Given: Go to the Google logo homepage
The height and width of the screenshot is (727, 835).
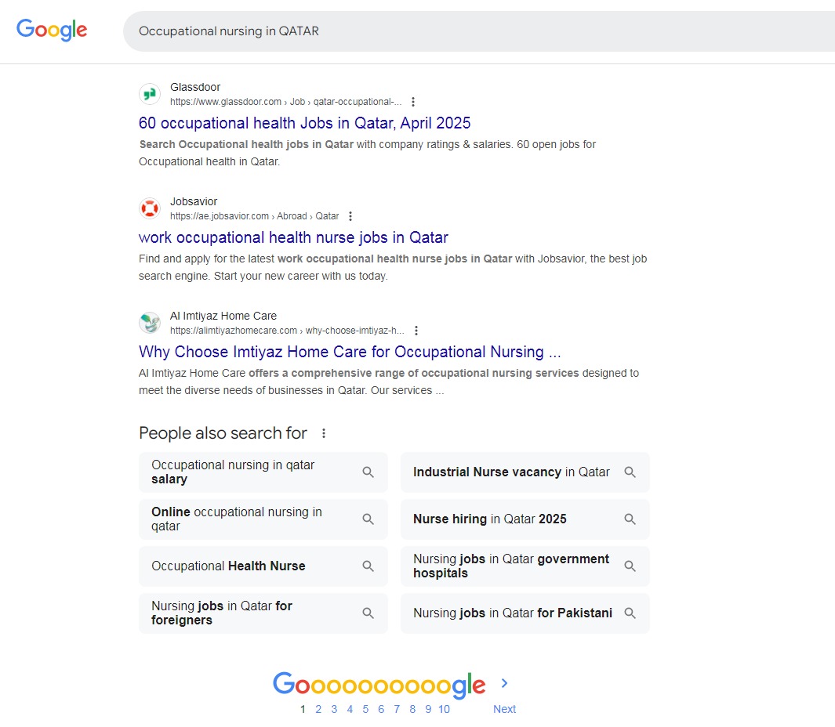Looking at the screenshot, I should click(52, 31).
